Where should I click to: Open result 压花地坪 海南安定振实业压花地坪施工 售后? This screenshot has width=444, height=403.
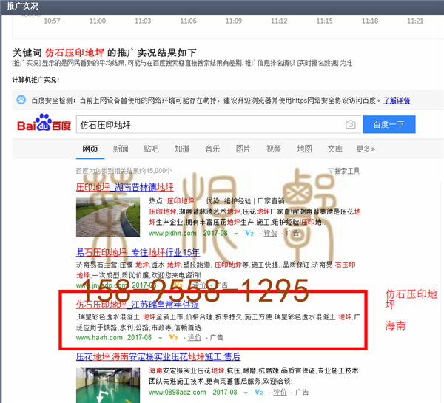[158, 357]
